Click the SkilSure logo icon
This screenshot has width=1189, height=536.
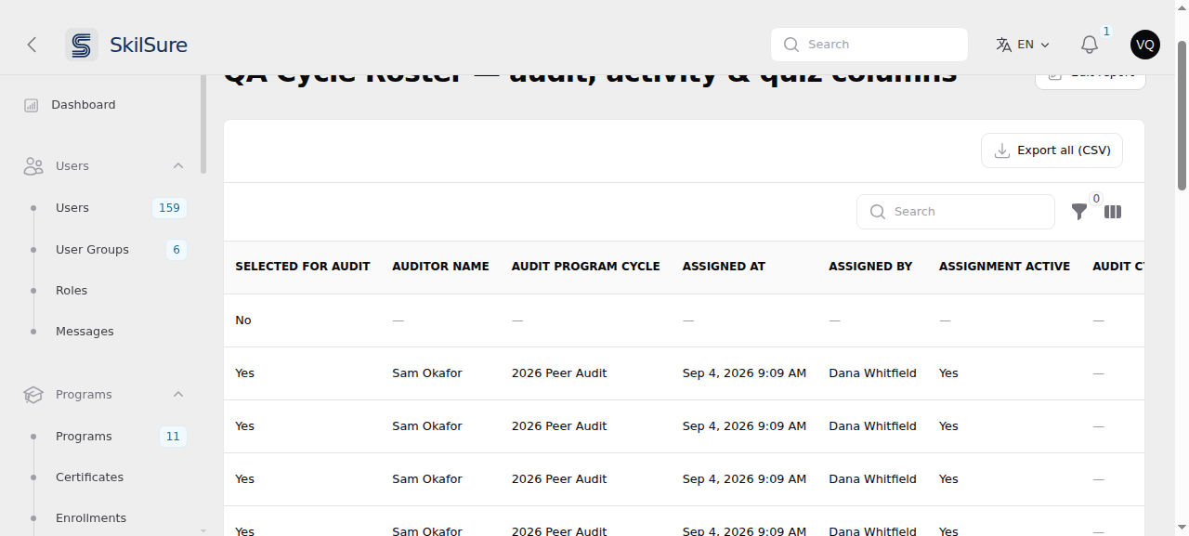coord(82,45)
